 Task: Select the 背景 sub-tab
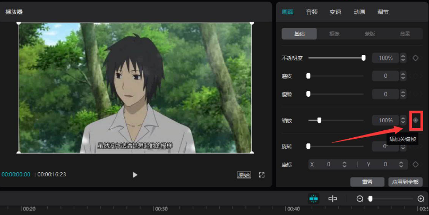[x=405, y=34]
